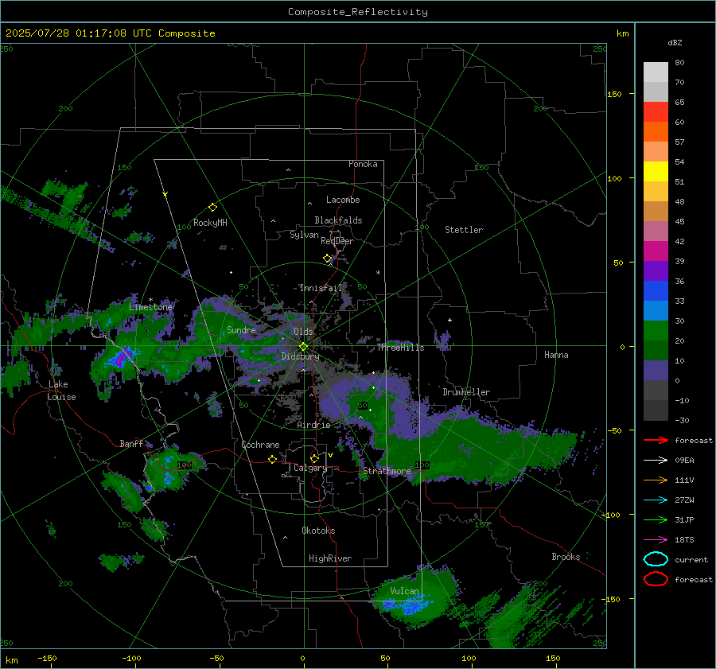This screenshot has width=716, height=669.
Task: Click the white 09EA arrow icon
Action: click(656, 461)
